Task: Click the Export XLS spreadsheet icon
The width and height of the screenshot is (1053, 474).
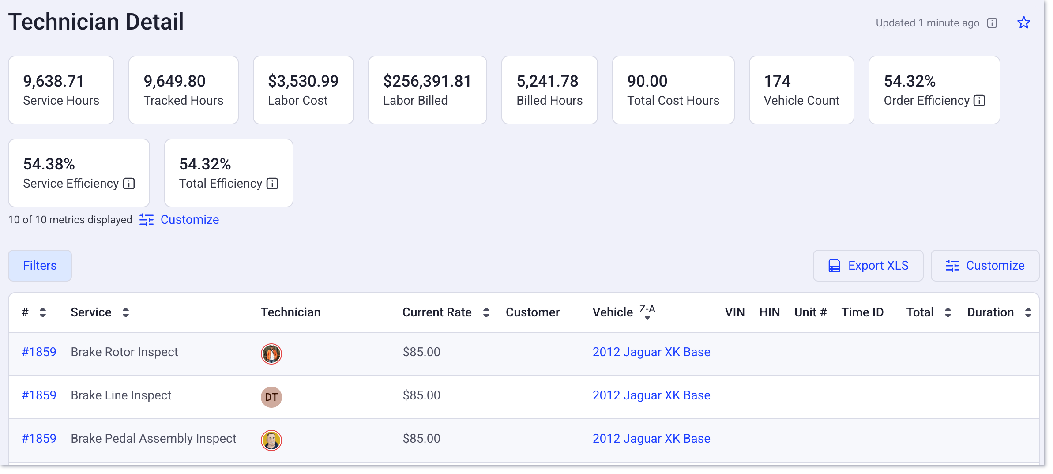Action: [x=834, y=266]
